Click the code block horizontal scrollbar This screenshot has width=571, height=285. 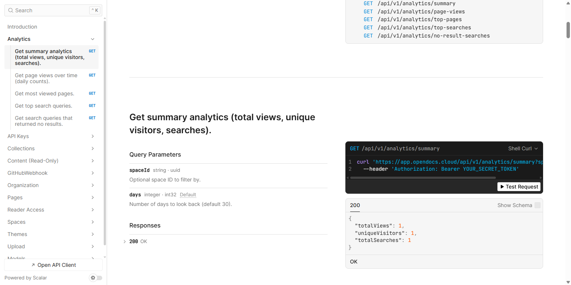(423, 178)
